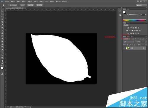Open the 正常 blend mode dropdown
The width and height of the screenshot is (148, 108).
pos(129,42)
